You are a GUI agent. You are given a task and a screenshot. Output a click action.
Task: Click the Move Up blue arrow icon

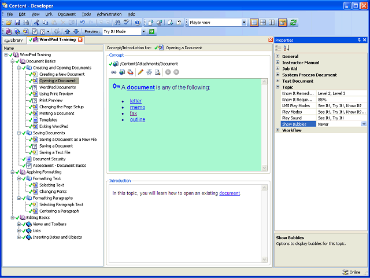coord(68,31)
